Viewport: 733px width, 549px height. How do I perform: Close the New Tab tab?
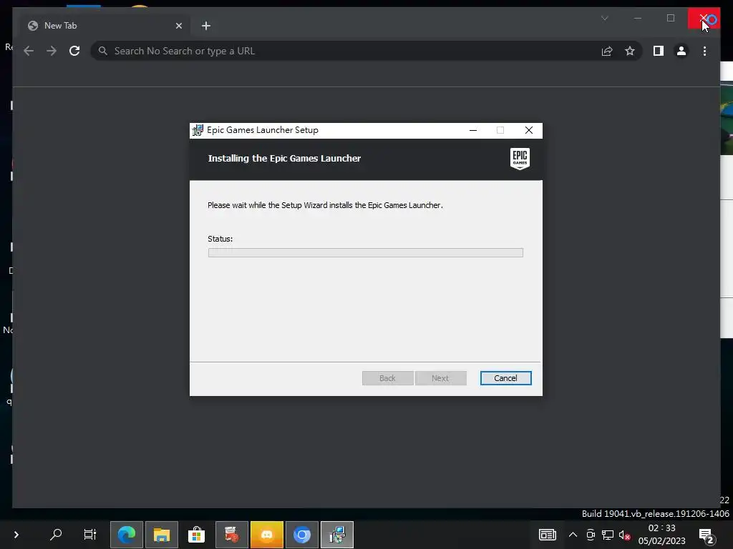point(178,26)
